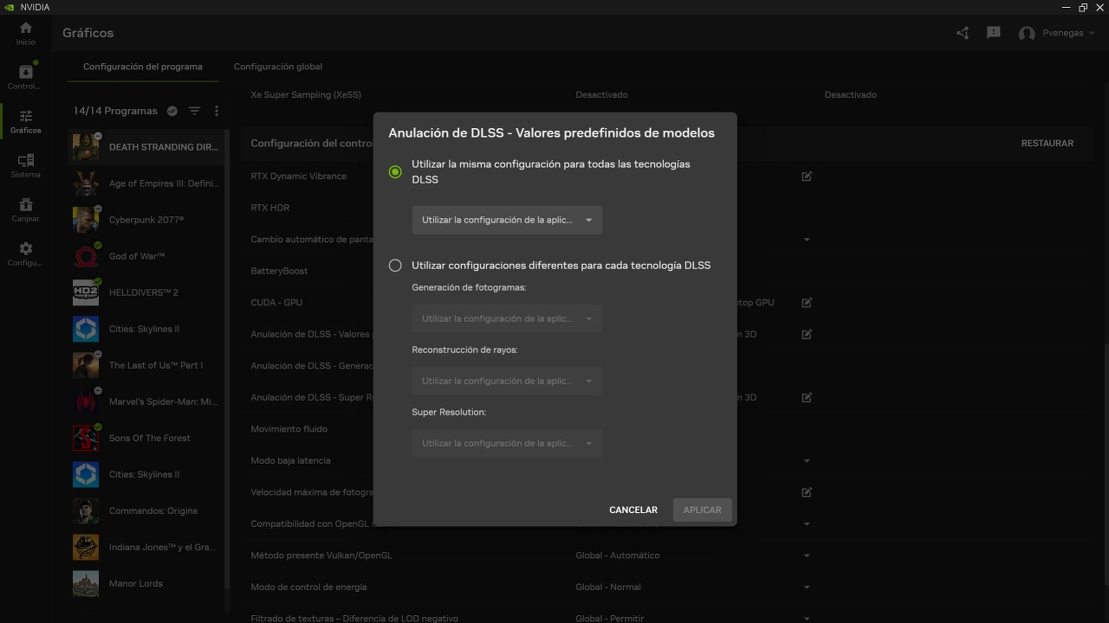Expand Método presente Vulkan/OpenGL dropdown
Screen dimensions: 1109x623
tap(806, 556)
